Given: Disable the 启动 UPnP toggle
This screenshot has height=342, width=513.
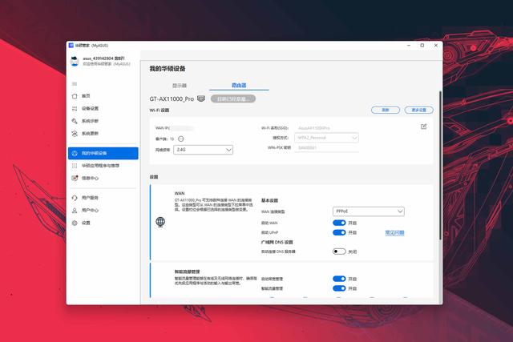Looking at the screenshot, I should pyautogui.click(x=339, y=232).
